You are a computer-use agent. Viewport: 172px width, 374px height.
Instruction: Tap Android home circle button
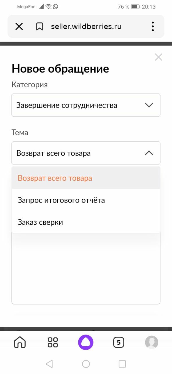pyautogui.click(x=86, y=364)
